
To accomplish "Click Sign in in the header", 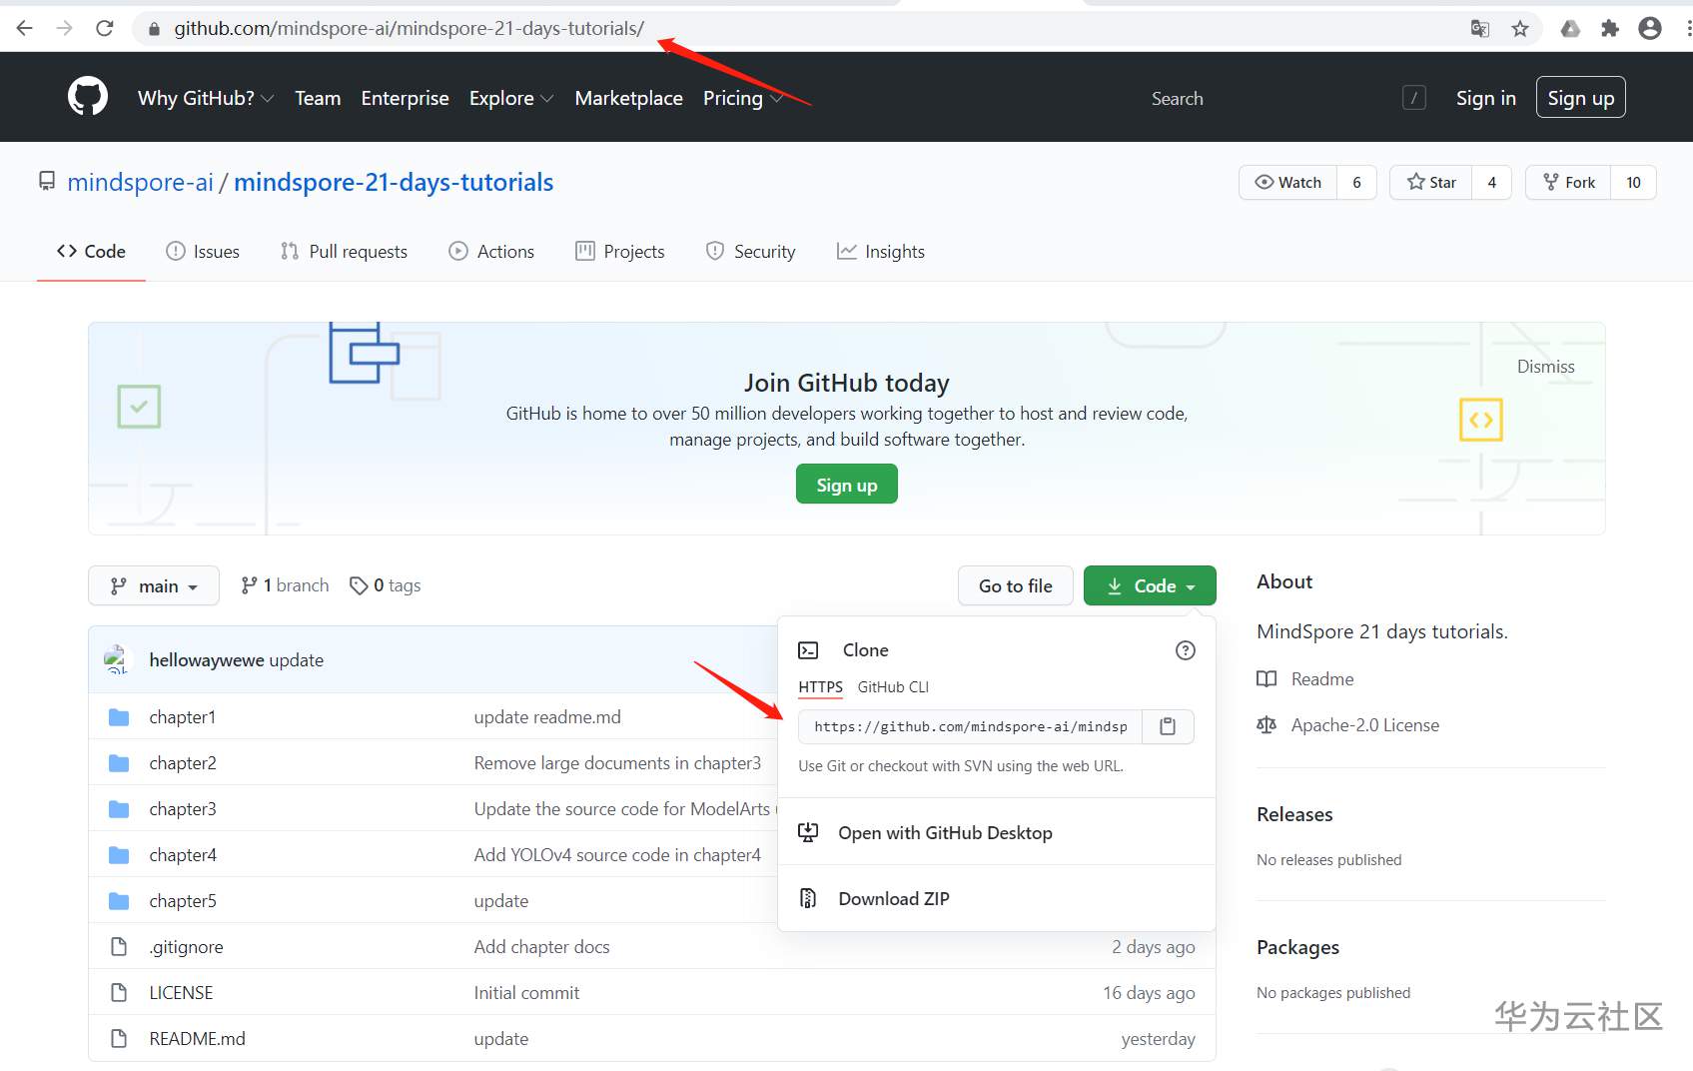I will tap(1486, 98).
